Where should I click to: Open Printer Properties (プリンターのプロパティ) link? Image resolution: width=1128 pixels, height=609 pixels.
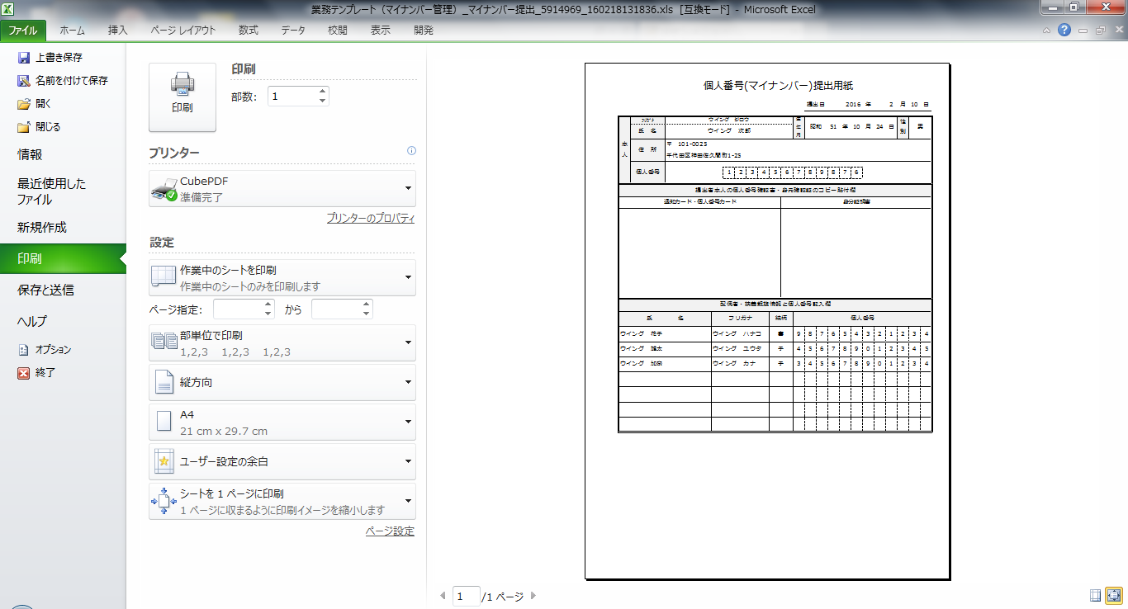370,219
